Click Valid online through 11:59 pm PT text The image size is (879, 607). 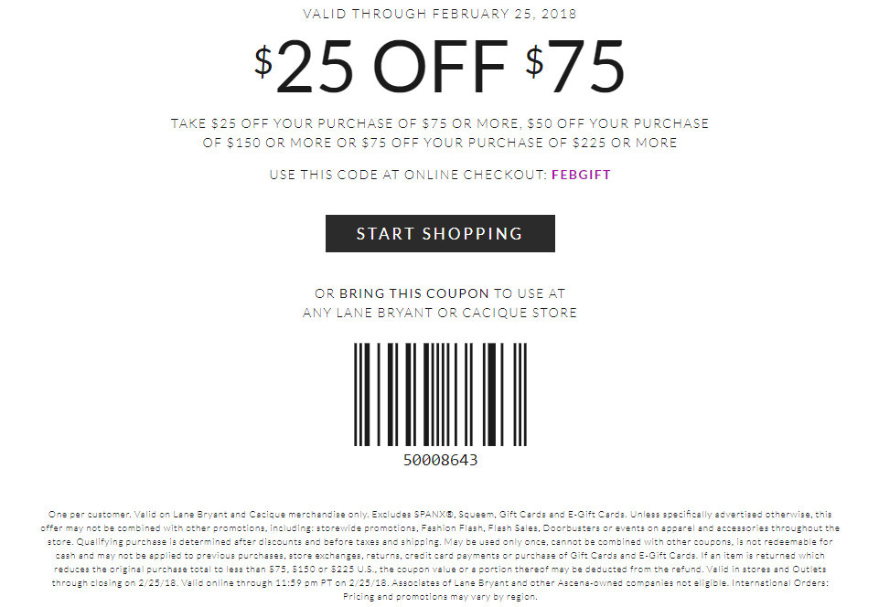pos(284,583)
